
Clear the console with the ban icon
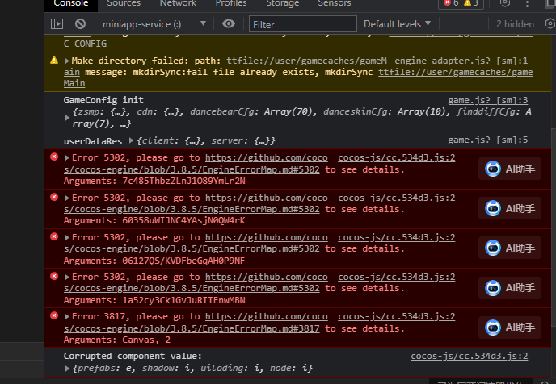81,23
